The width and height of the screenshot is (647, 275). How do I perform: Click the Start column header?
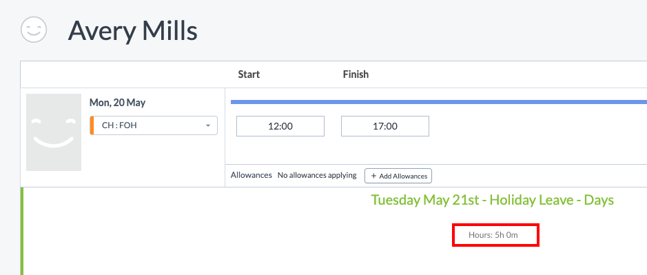249,74
